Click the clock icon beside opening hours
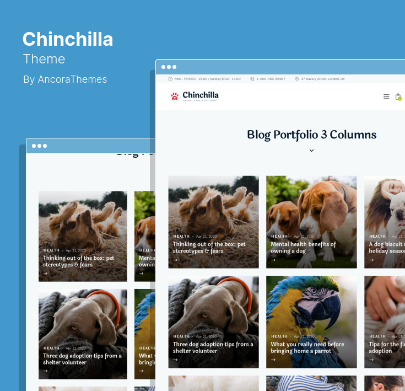Image resolution: width=405 pixels, height=391 pixels. pos(170,79)
